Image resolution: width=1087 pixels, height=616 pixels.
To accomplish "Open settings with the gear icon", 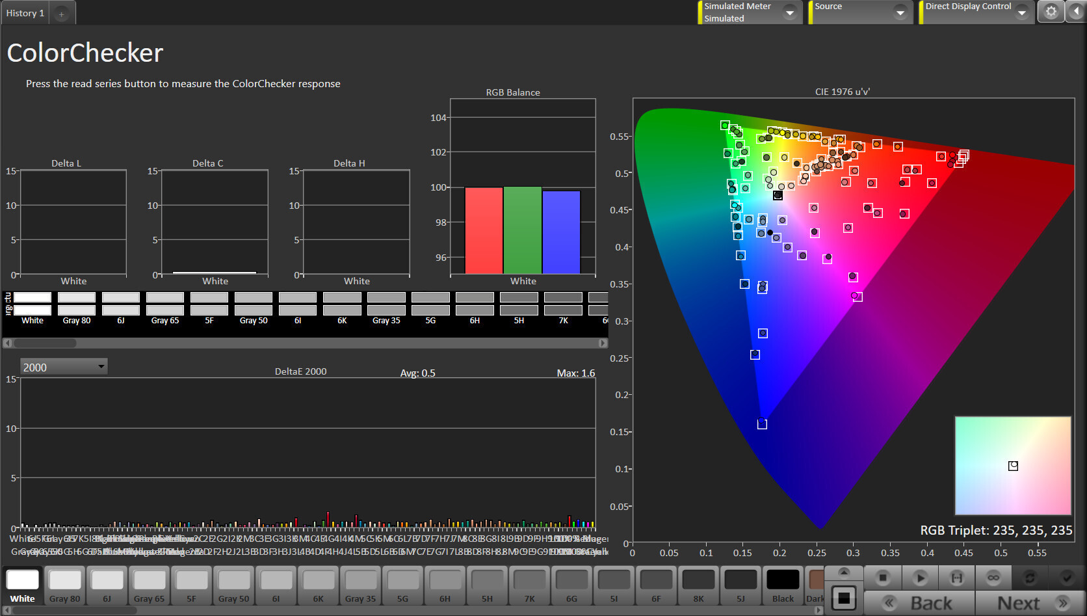I will [1051, 12].
